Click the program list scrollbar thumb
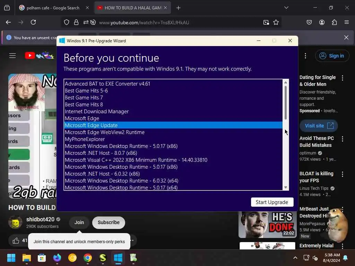 click(x=286, y=103)
